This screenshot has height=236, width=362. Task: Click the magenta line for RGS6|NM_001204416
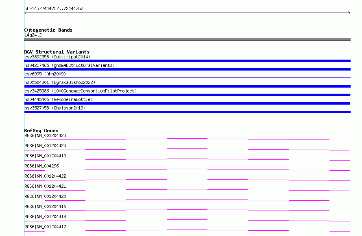[187, 210]
